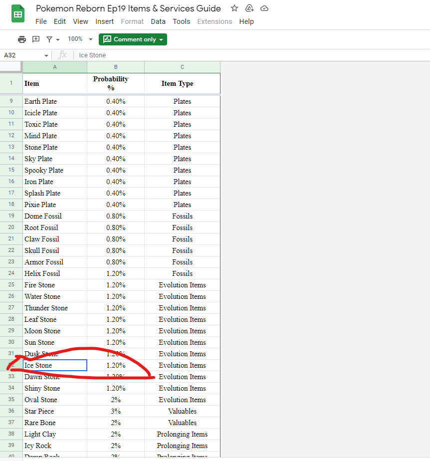
Task: Click the formula bar showing Ice Stone
Action: [x=253, y=55]
